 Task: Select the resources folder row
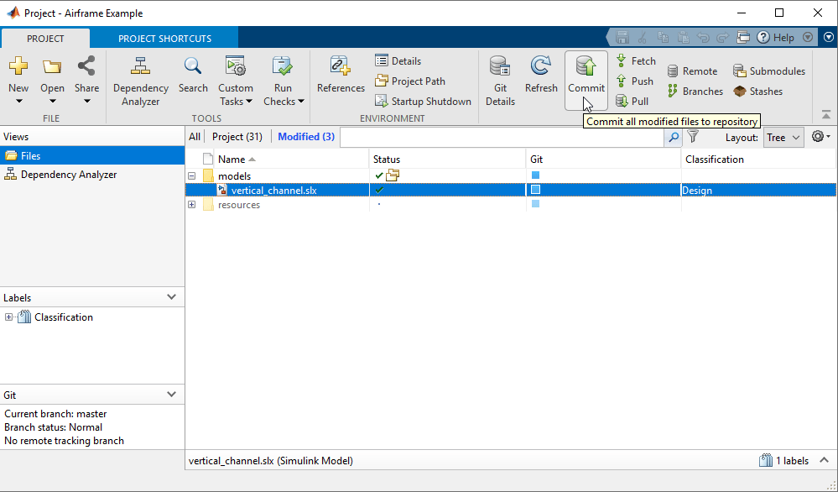511,205
